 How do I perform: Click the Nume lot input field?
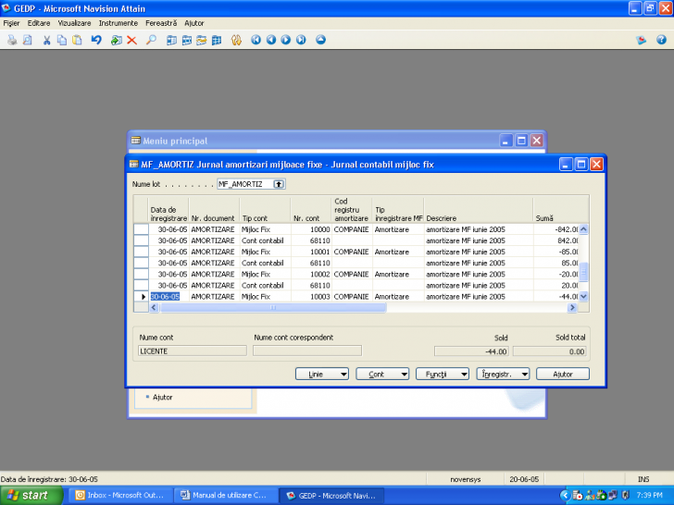coord(246,184)
